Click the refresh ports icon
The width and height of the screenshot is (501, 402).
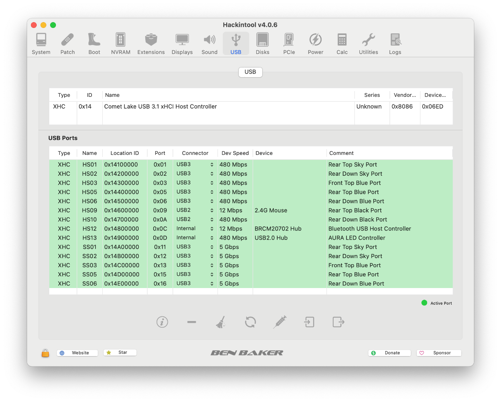pyautogui.click(x=250, y=322)
